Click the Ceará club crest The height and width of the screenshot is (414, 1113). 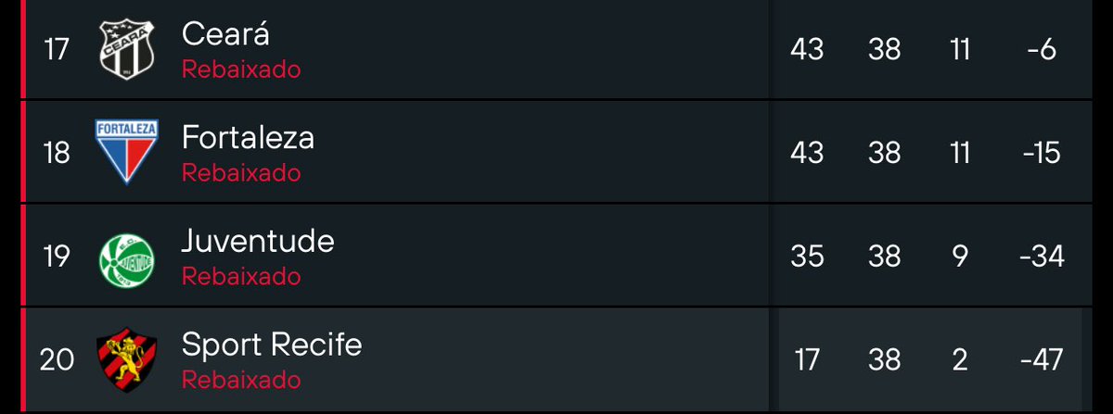click(126, 48)
